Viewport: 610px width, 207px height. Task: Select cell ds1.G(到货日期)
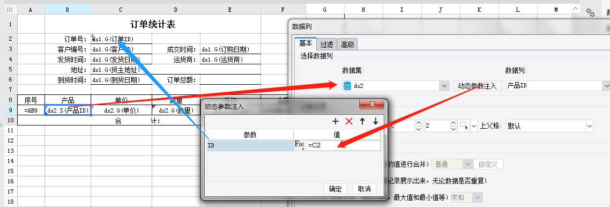point(121,80)
